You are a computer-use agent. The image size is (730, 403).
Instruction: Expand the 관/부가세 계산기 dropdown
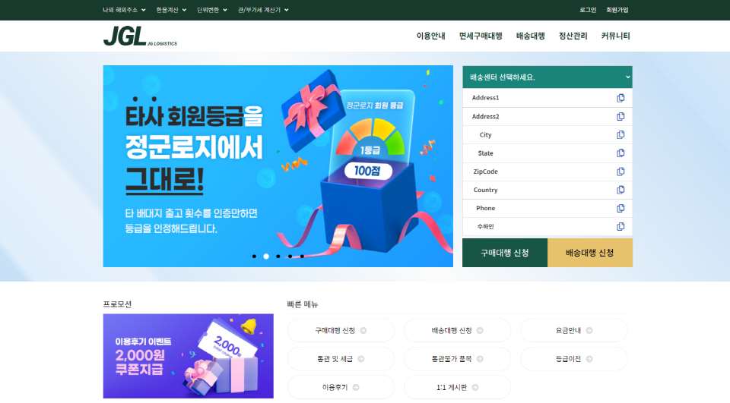[x=263, y=10]
